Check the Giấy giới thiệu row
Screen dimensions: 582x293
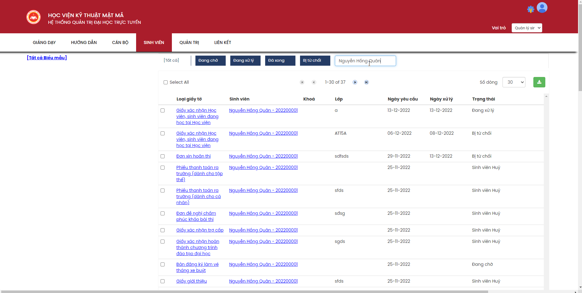[162, 281]
